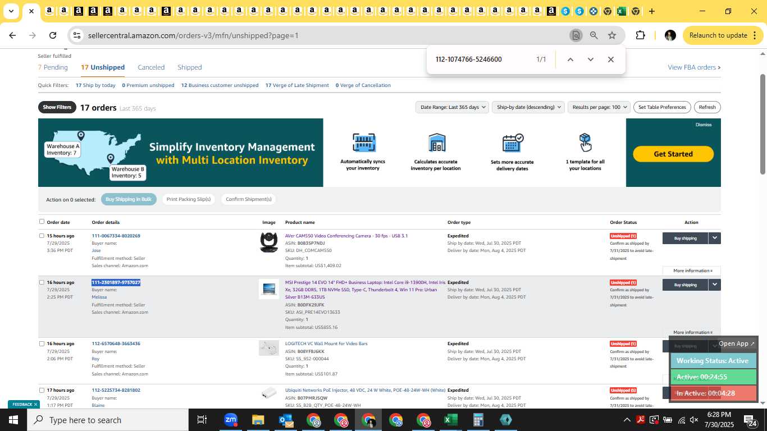
Task: Open a new browser tab
Action: 651,11
